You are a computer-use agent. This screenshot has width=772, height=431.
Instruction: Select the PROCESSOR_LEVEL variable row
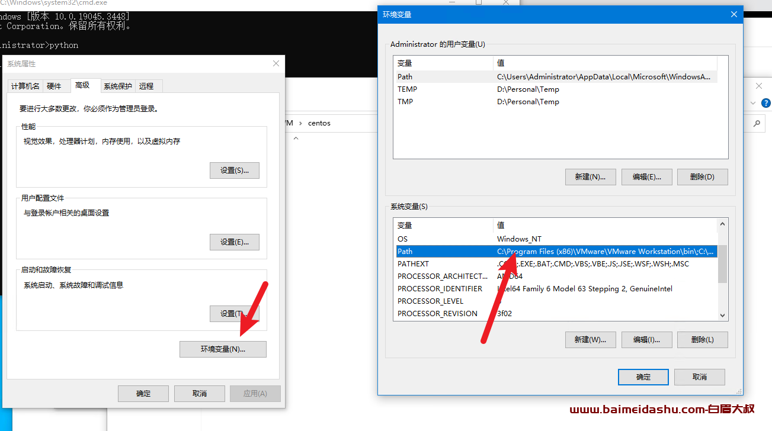tap(556, 301)
